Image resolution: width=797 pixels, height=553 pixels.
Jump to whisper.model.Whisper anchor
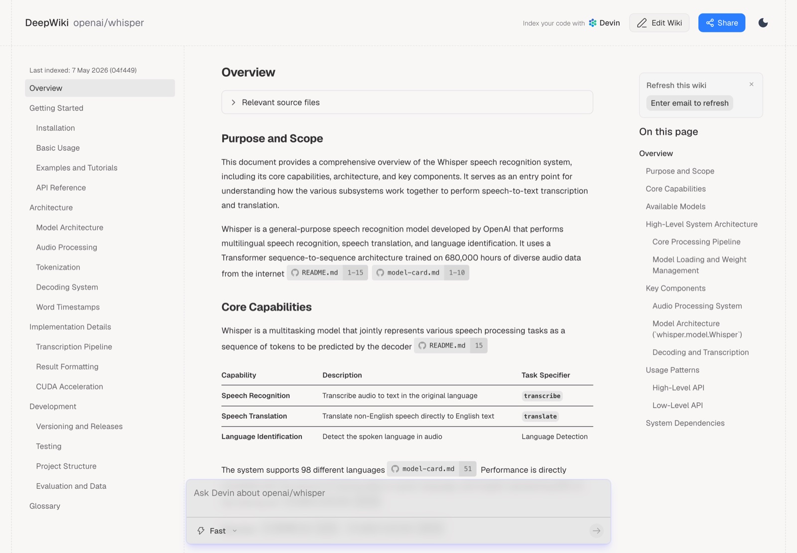coord(697,329)
